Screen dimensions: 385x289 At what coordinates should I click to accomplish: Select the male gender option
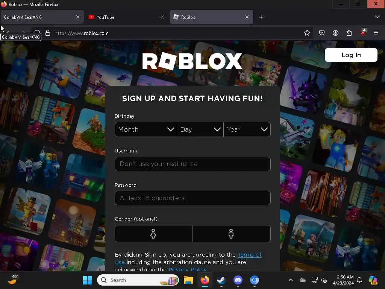click(231, 234)
